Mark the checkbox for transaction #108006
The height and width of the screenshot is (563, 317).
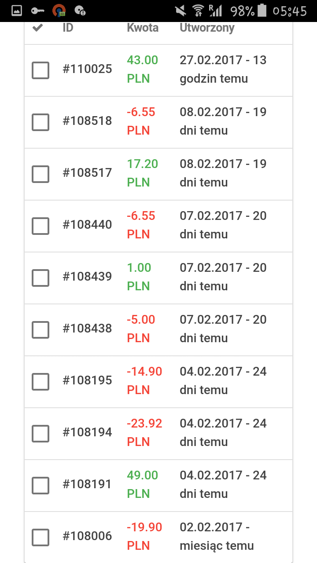pyautogui.click(x=41, y=537)
